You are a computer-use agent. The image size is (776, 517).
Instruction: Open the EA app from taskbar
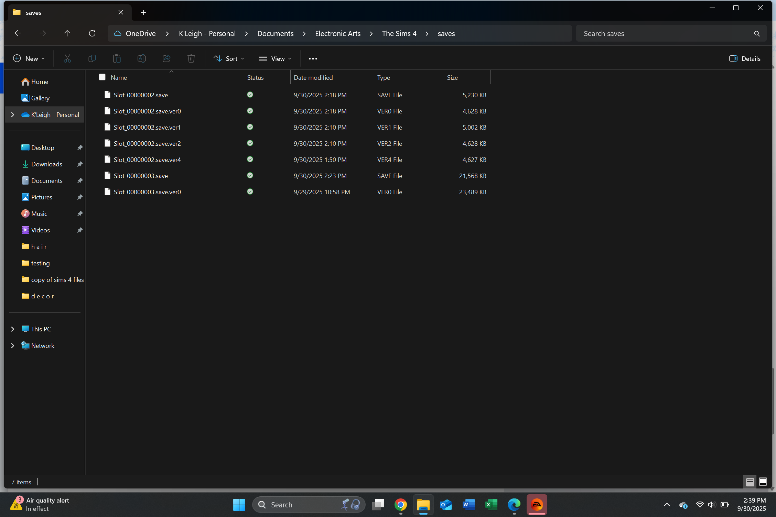click(537, 504)
